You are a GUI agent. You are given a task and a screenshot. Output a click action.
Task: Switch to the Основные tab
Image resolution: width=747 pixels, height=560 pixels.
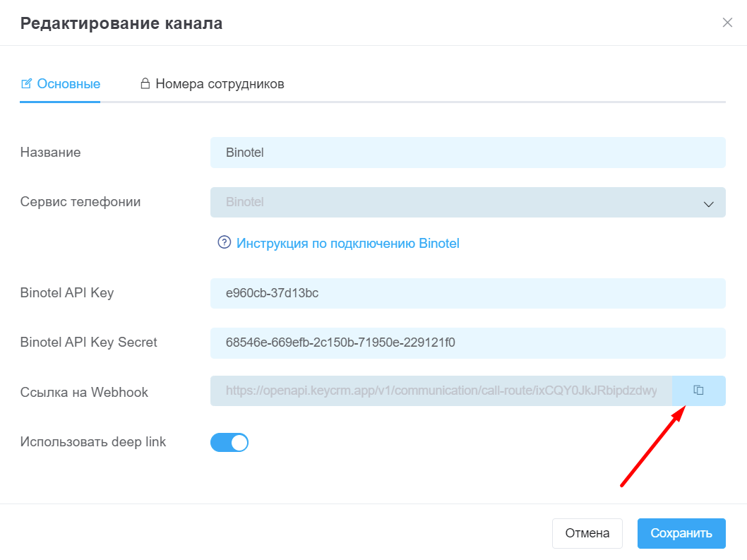[61, 84]
